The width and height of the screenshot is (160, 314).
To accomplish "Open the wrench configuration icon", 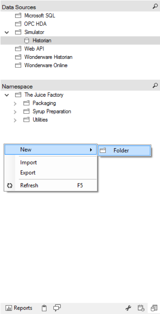I will [128, 308].
